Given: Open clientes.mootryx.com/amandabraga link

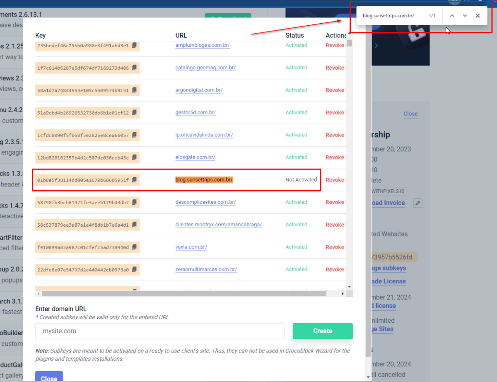Looking at the screenshot, I should [x=218, y=225].
